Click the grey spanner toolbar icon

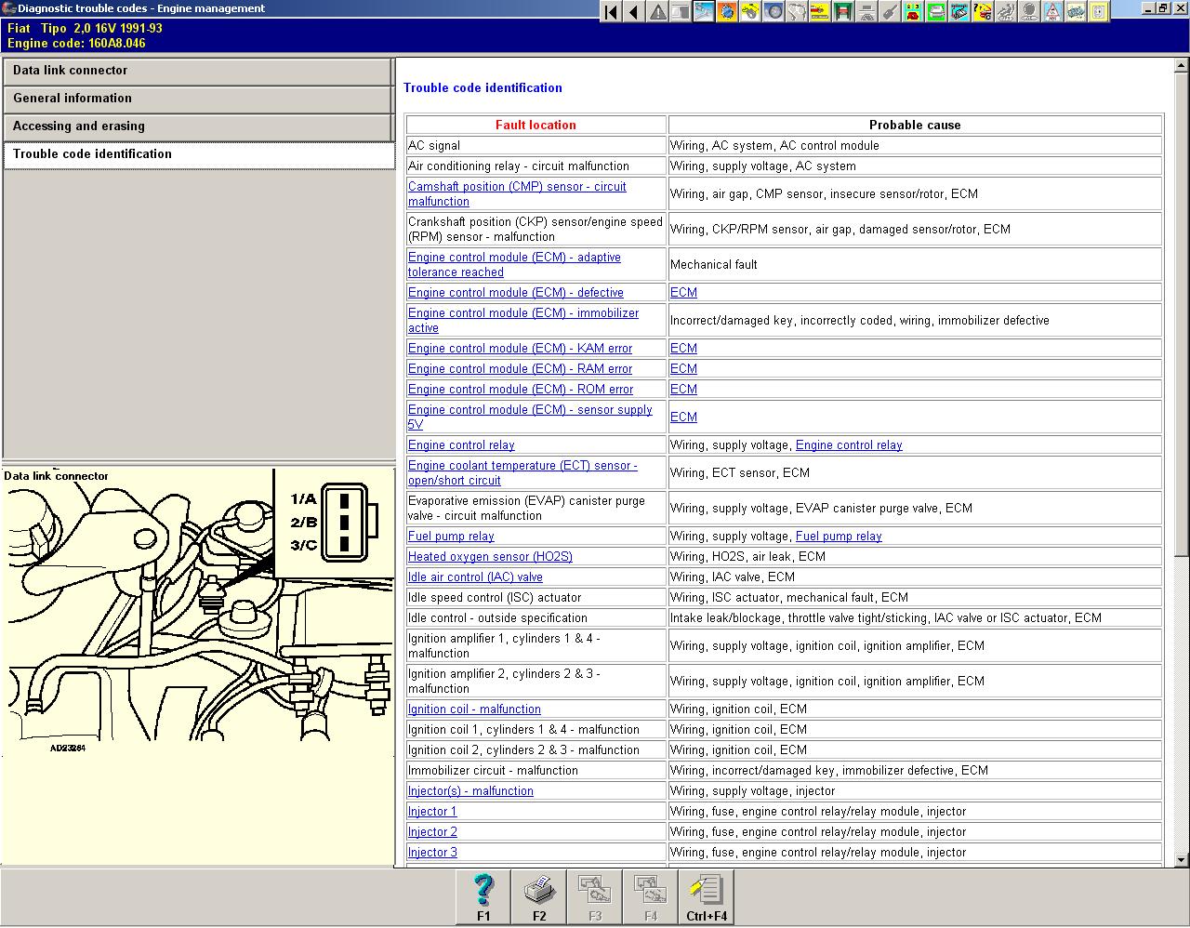(890, 12)
